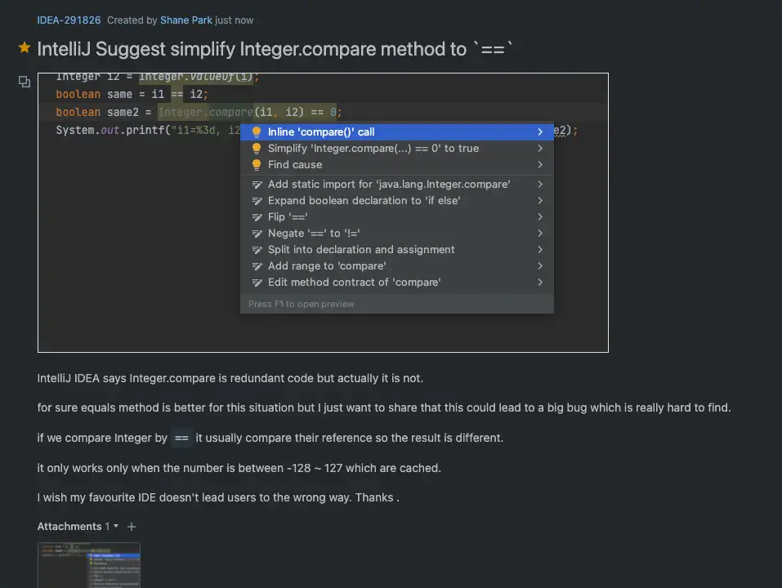Star the issue with the yellow star icon

click(x=25, y=48)
